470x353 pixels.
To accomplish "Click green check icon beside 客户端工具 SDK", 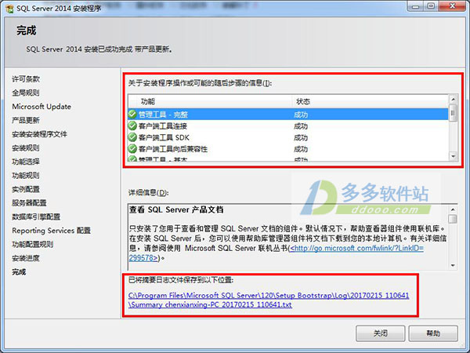I will tap(132, 137).
